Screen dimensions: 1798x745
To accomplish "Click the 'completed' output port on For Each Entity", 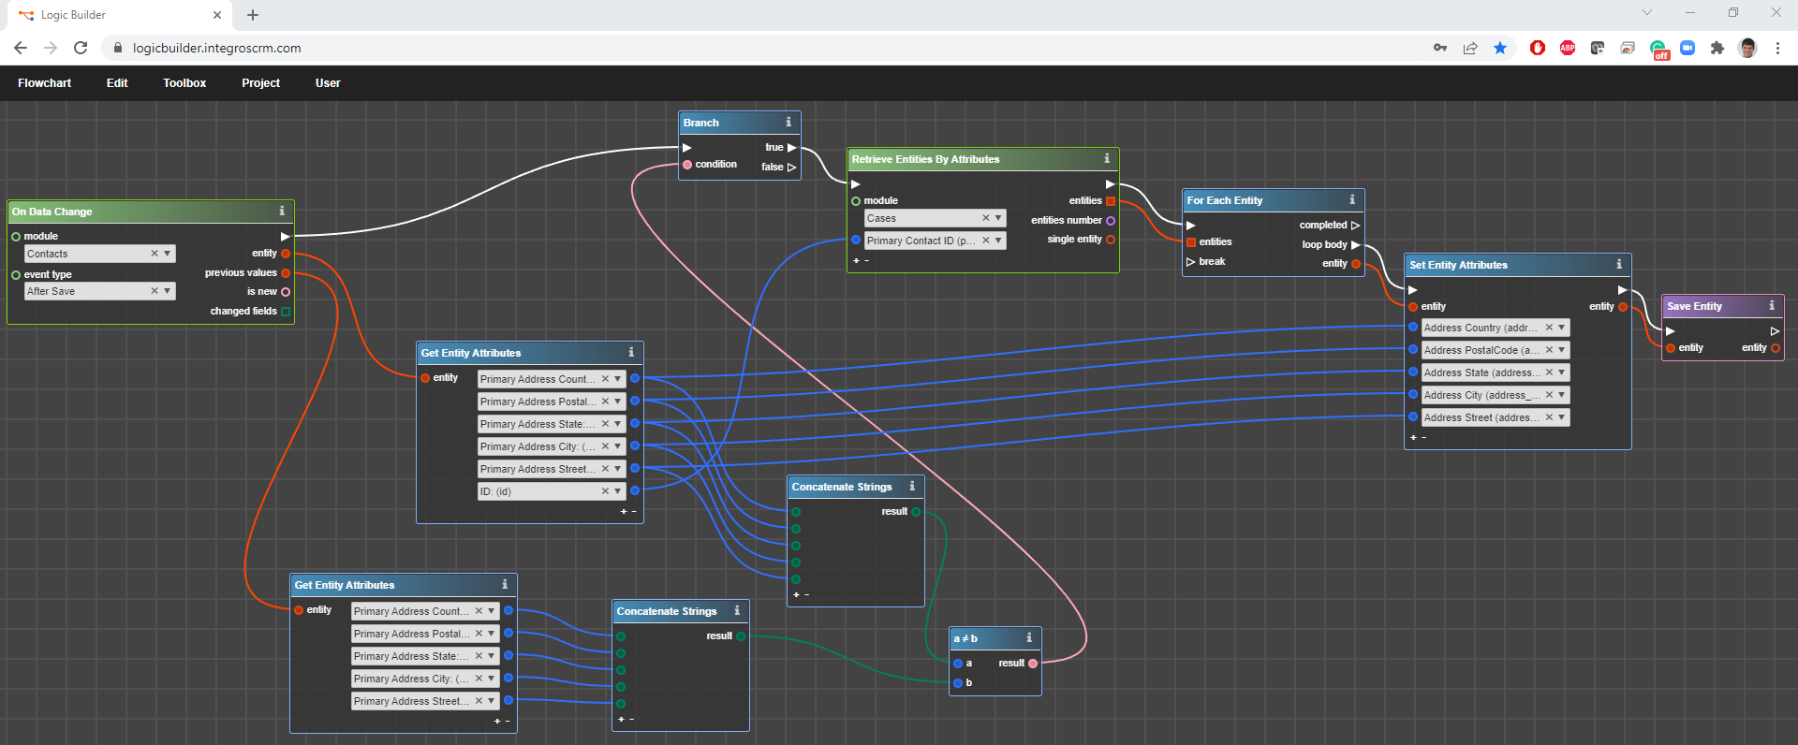I will coord(1355,226).
